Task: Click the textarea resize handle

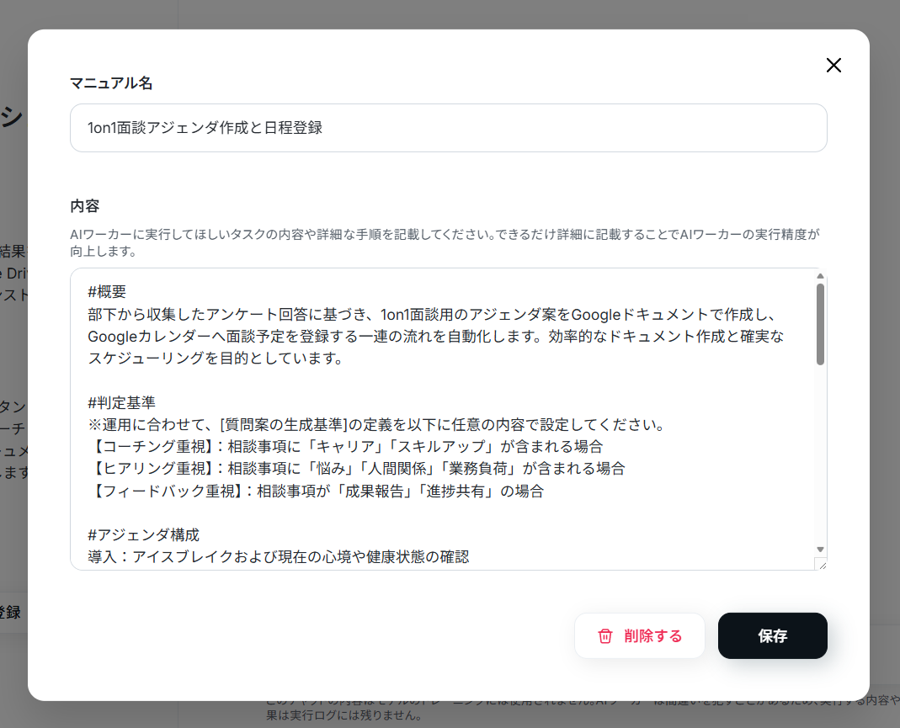Action: coord(822,565)
